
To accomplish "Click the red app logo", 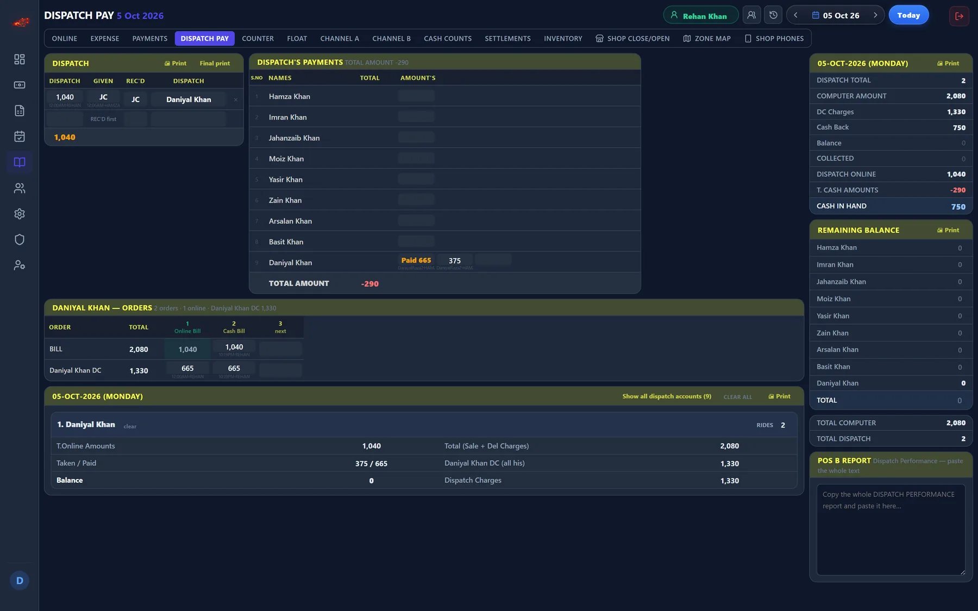I will click(21, 22).
